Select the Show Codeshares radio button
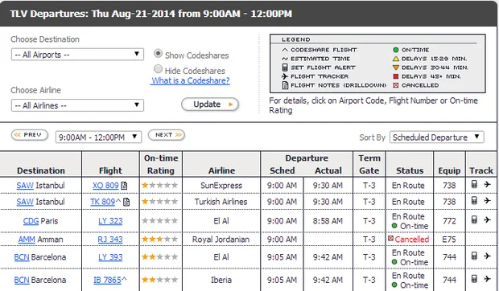The image size is (499, 291). (158, 53)
